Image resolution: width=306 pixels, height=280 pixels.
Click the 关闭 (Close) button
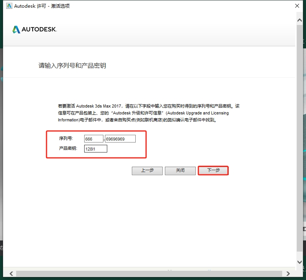[x=180, y=171]
